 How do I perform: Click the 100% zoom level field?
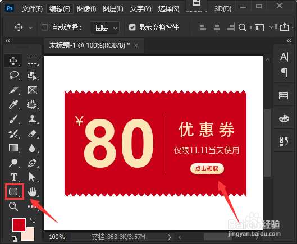pyautogui.click(x=57, y=237)
